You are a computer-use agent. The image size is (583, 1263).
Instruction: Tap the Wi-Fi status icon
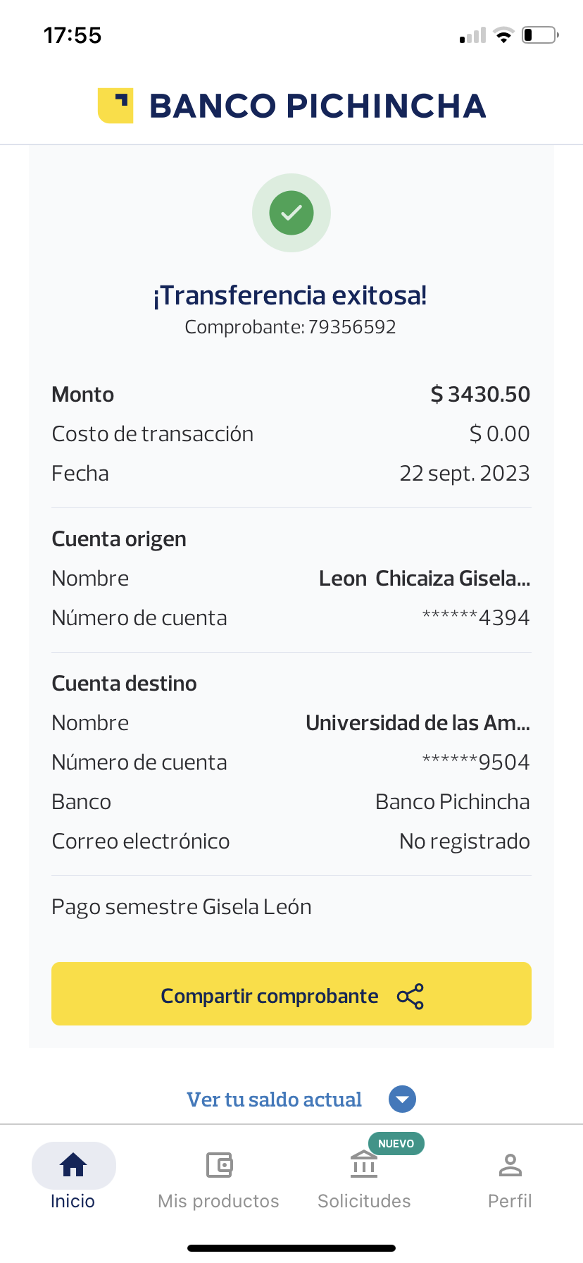click(x=503, y=35)
